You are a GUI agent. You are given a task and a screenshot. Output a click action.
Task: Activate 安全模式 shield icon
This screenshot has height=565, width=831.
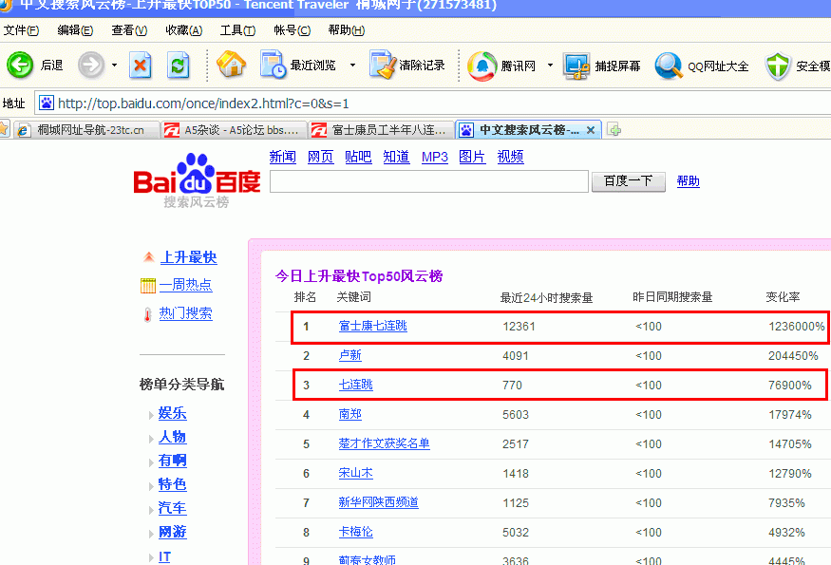point(779,66)
